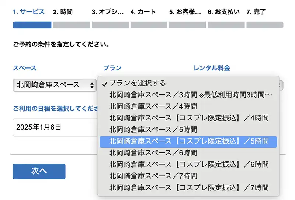295x200 pixels.
Task: Go to step 1. サービス tab
Action: coord(29,12)
